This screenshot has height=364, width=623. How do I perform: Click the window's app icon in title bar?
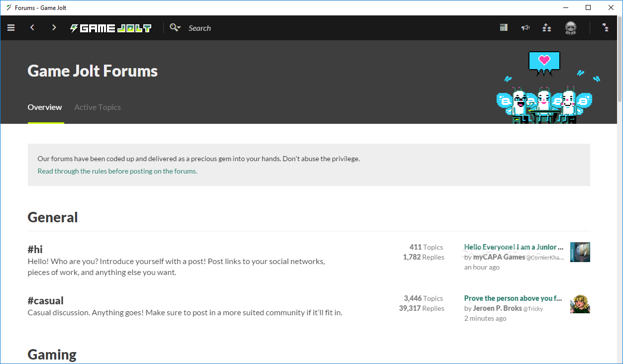pyautogui.click(x=8, y=7)
